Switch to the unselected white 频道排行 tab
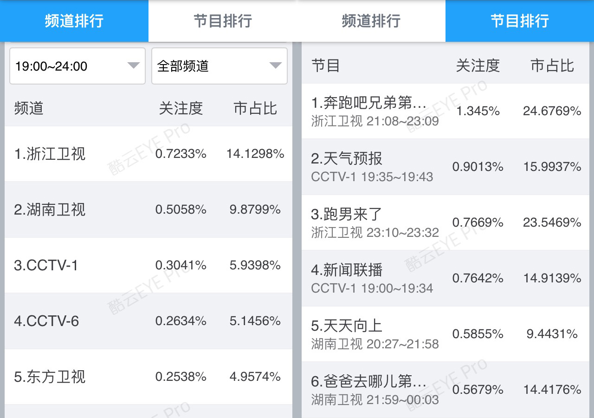 (371, 21)
